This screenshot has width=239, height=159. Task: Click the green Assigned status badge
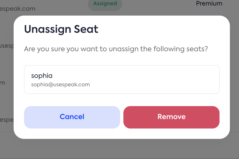[105, 4]
